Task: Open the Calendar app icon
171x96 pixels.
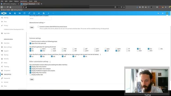Action: [24, 13]
